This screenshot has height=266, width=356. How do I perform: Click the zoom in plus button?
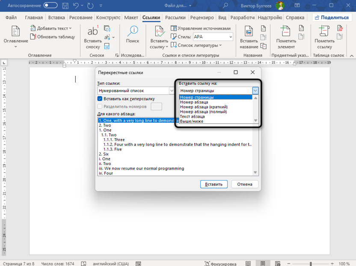pos(332,263)
